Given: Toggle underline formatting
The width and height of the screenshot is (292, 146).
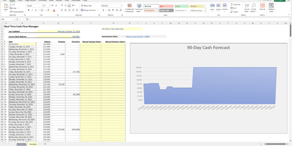Looking at the screenshot, I should tap(36, 10).
